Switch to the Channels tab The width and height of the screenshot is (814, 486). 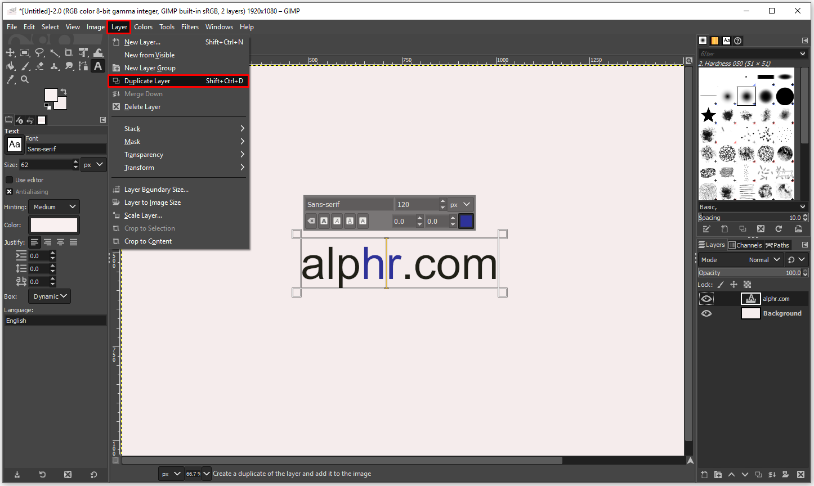pos(745,245)
